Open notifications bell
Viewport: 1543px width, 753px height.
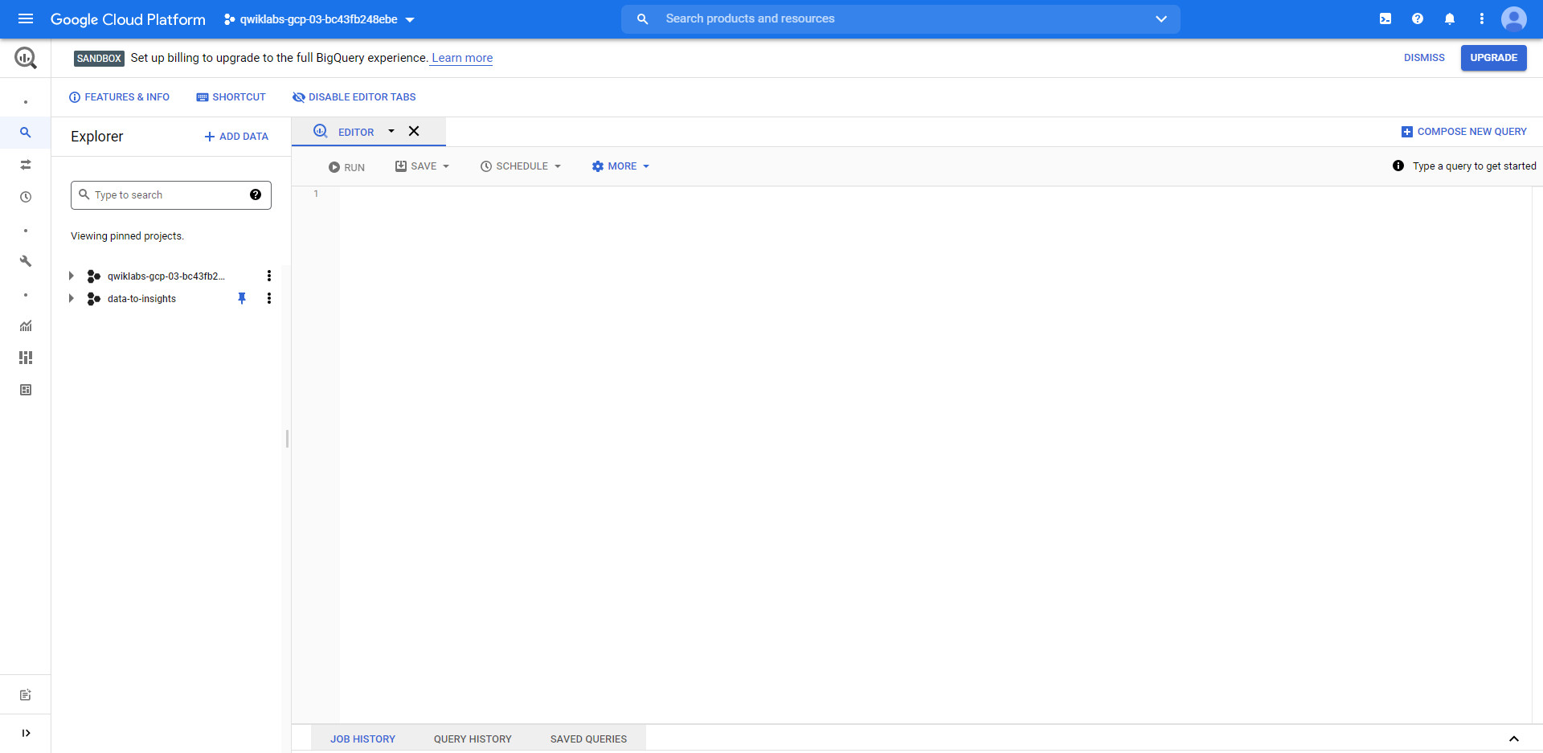tap(1449, 18)
